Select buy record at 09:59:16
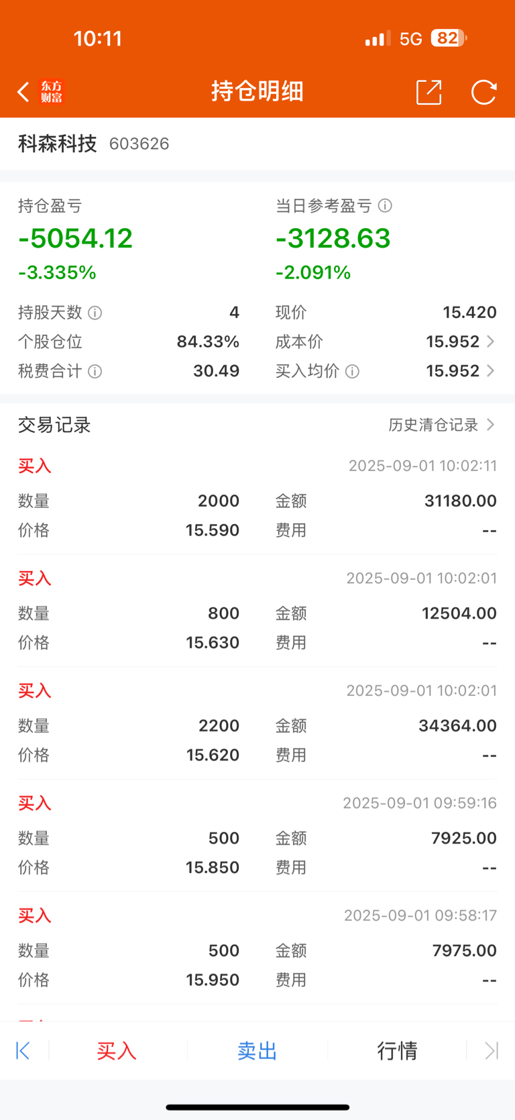The width and height of the screenshot is (515, 1120). click(x=257, y=836)
